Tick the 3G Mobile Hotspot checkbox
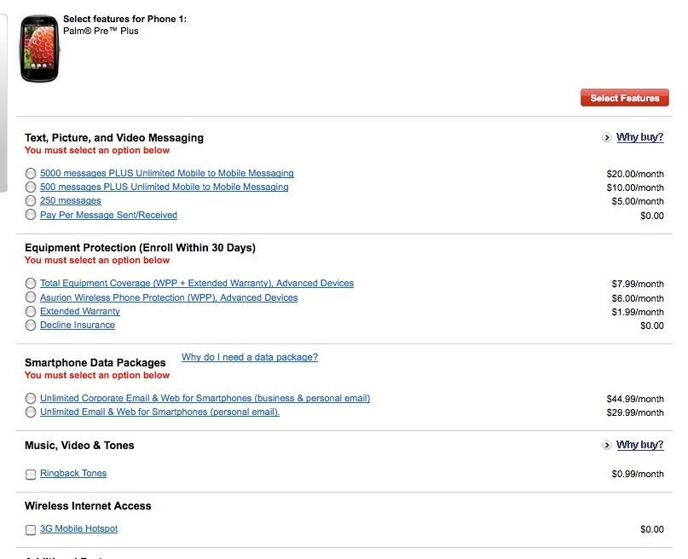This screenshot has width=688, height=559. click(x=31, y=530)
